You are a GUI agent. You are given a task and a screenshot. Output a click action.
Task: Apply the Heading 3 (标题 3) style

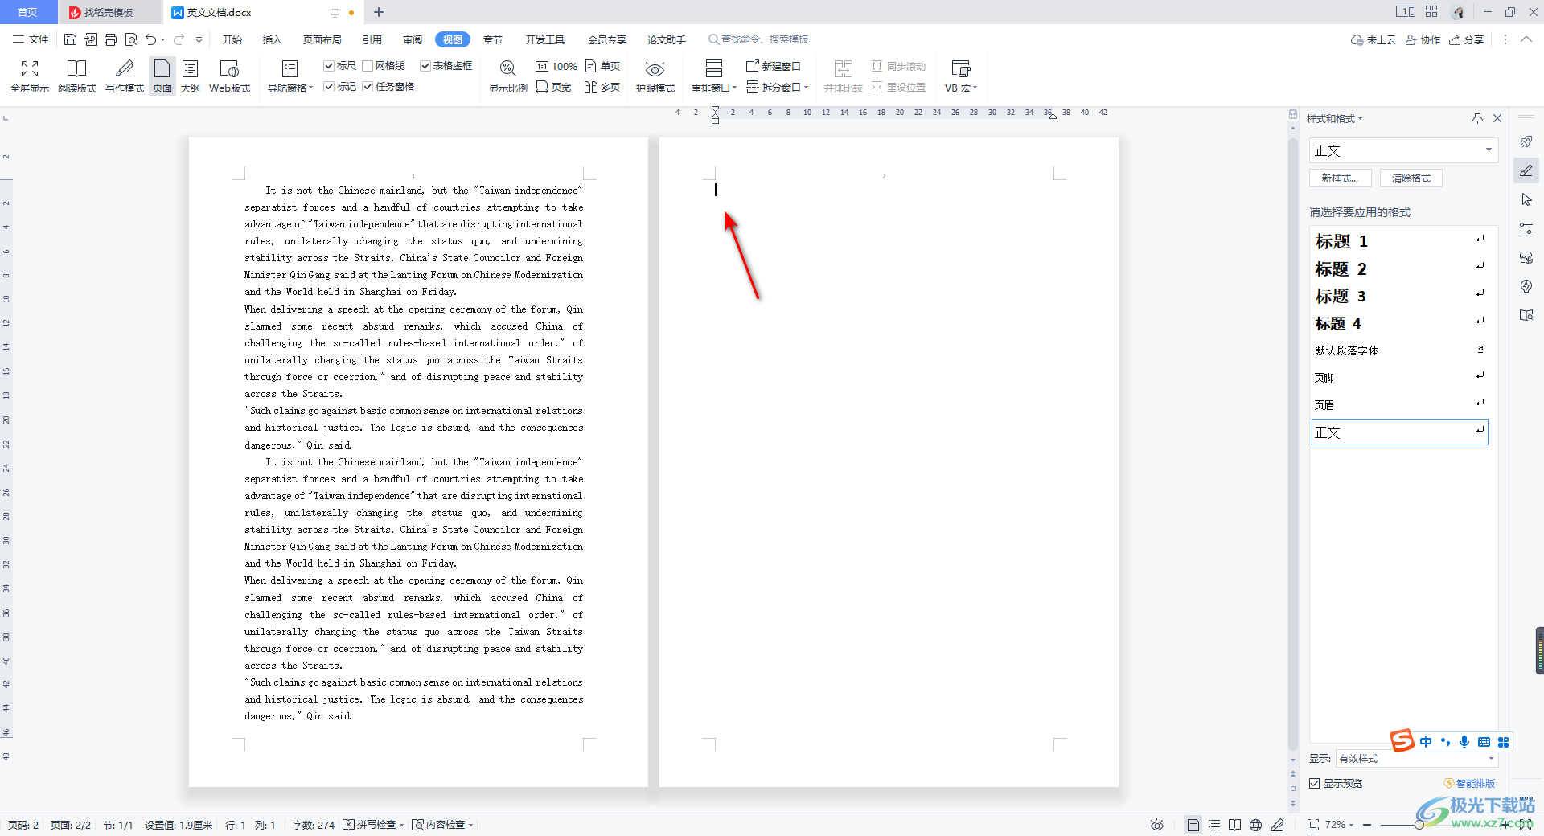[x=1400, y=296]
